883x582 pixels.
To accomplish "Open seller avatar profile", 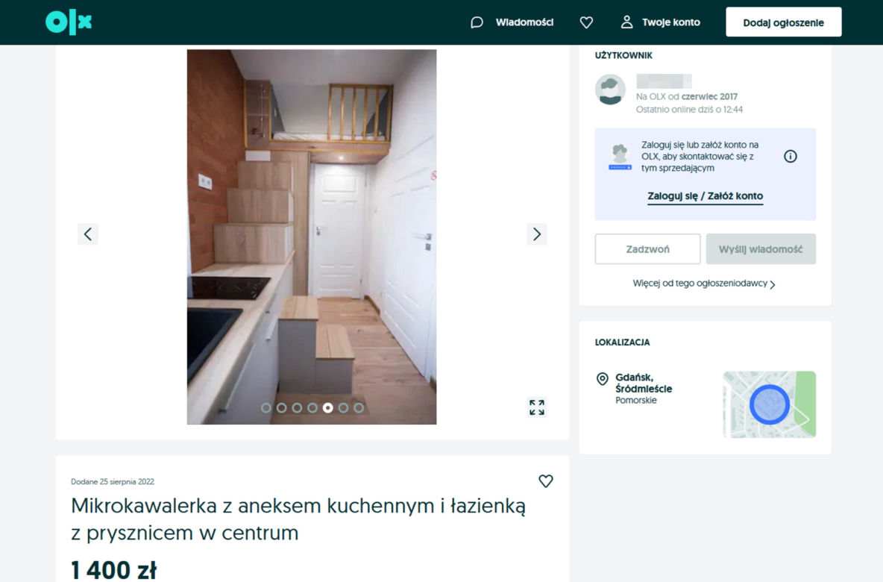I will point(611,89).
